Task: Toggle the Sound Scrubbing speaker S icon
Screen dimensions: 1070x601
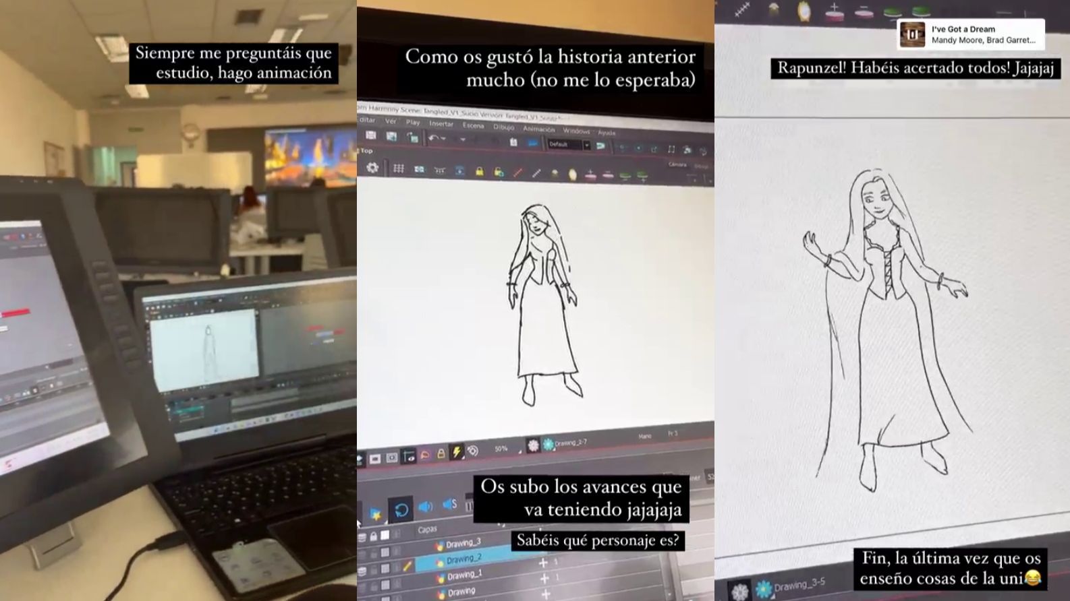Action: point(450,504)
